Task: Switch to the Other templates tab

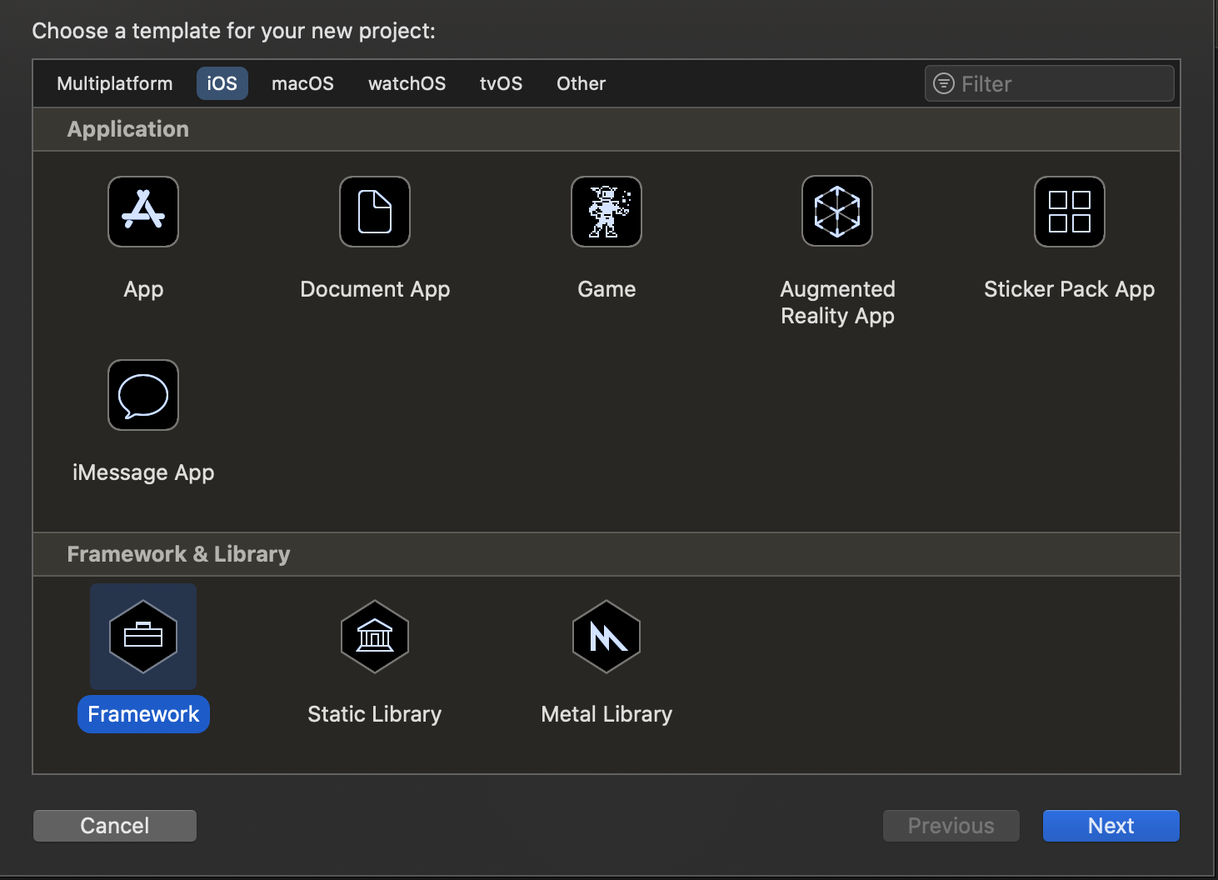Action: [581, 83]
